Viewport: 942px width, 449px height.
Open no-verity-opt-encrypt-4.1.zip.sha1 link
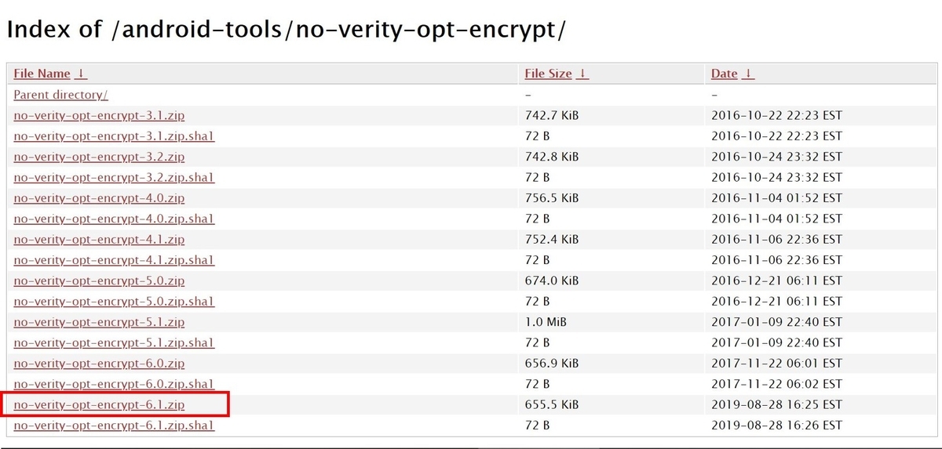coord(114,260)
